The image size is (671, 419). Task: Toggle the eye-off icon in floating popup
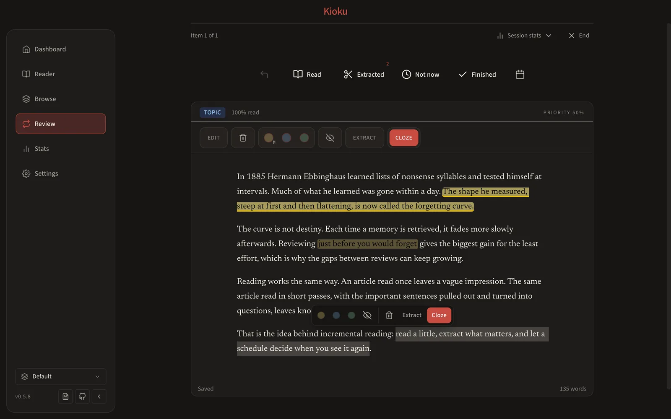click(x=367, y=315)
